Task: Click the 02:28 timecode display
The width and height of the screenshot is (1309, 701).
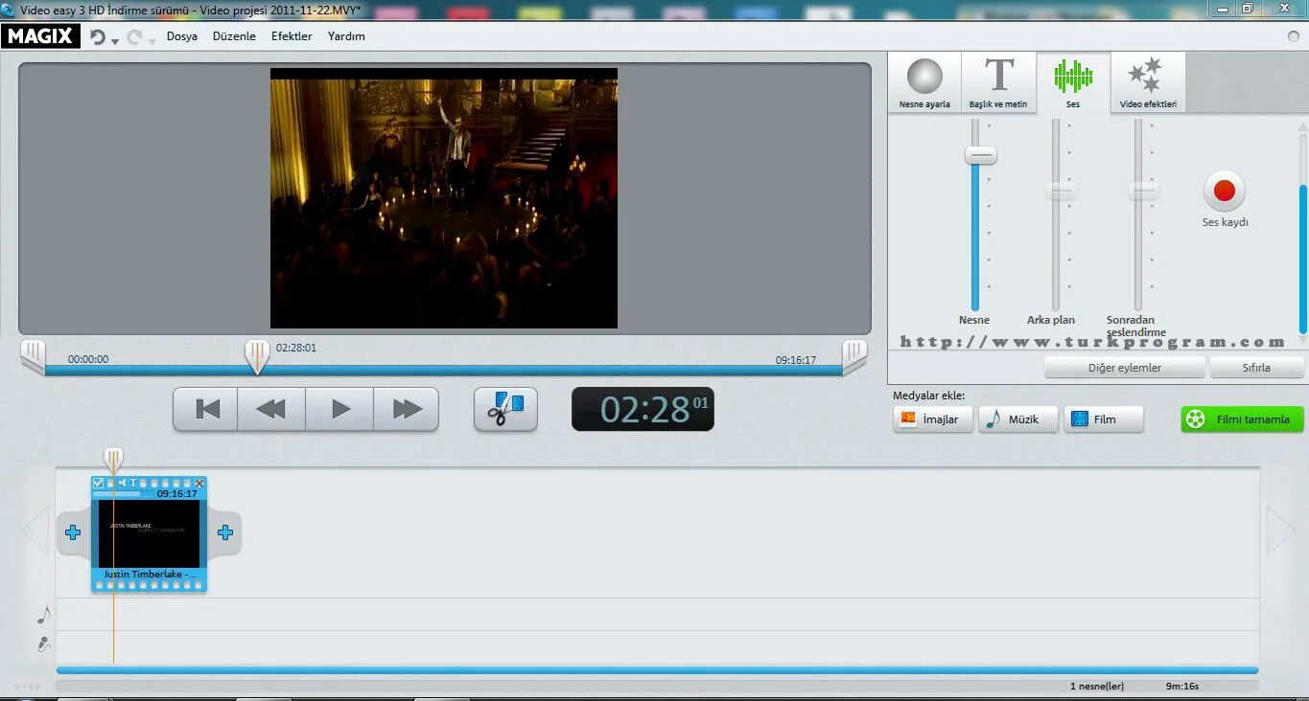Action: tap(643, 409)
